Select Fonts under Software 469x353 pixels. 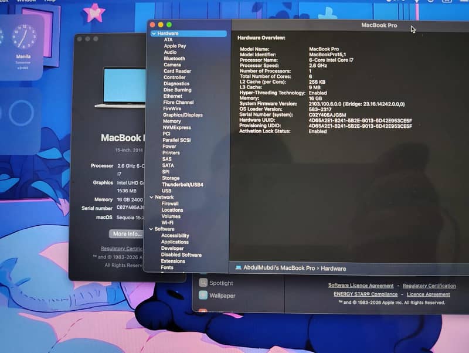(167, 267)
